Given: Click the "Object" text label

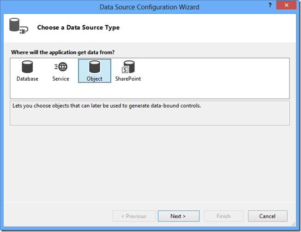Looking at the screenshot, I should click(x=95, y=79).
